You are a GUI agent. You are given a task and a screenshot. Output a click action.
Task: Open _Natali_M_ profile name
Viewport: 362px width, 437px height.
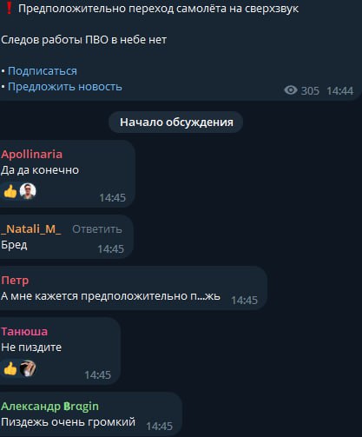tap(31, 229)
